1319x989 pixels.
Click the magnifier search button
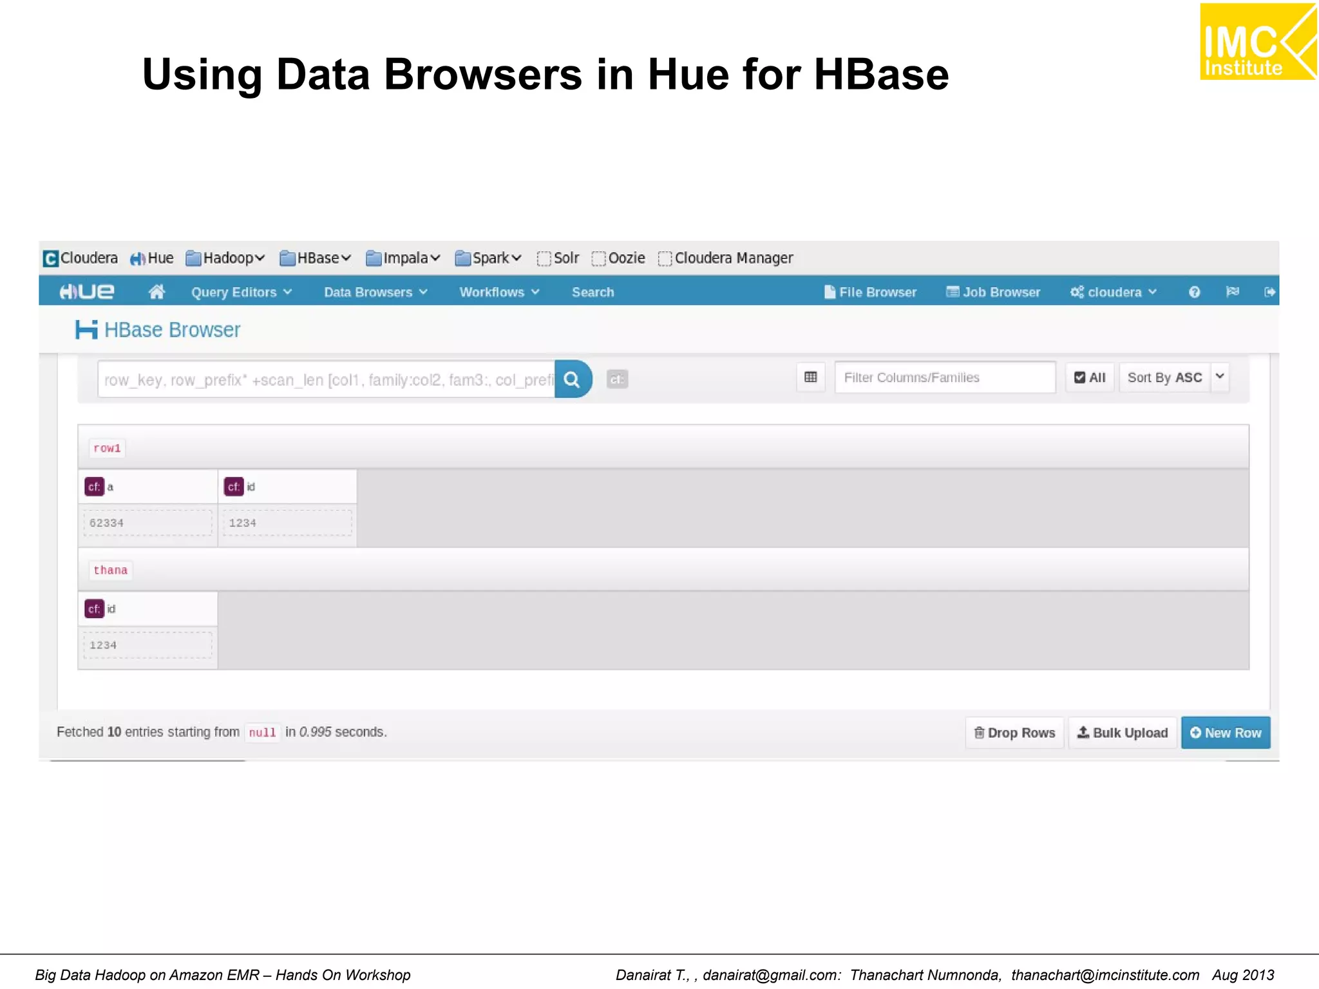(x=573, y=379)
